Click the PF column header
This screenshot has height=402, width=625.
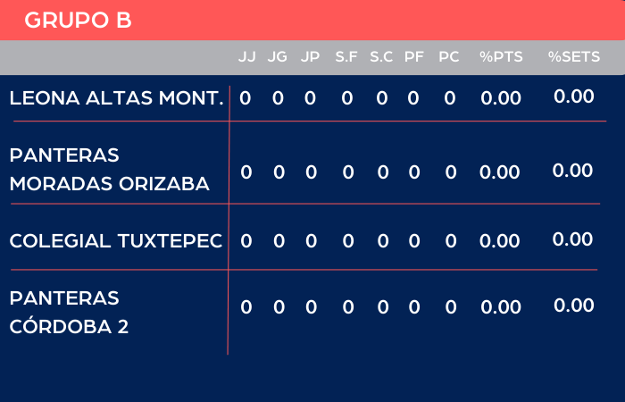point(413,57)
